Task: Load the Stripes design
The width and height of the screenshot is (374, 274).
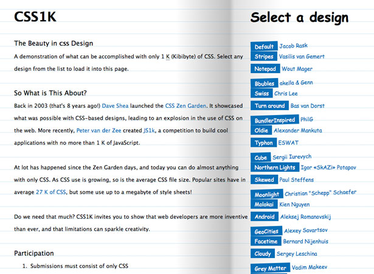Action: (264, 57)
